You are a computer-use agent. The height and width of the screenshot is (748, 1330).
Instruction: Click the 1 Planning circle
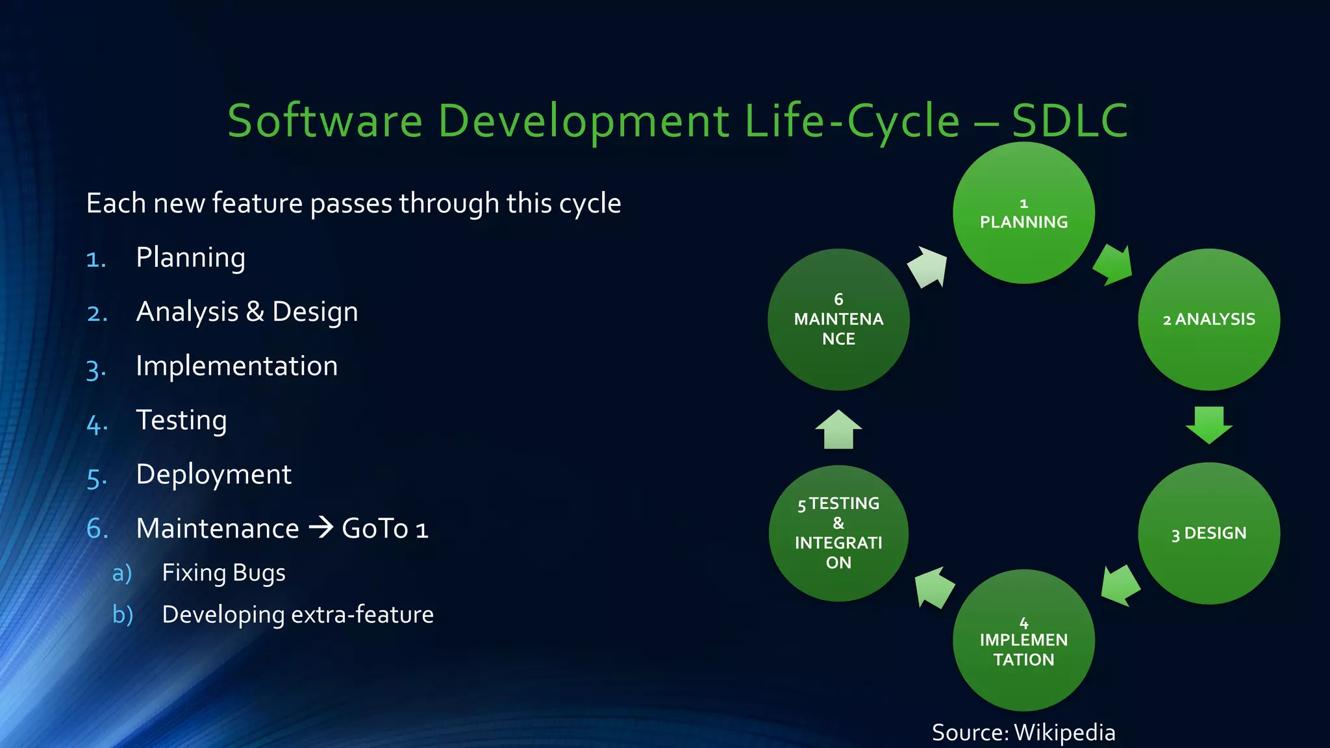(x=1023, y=213)
